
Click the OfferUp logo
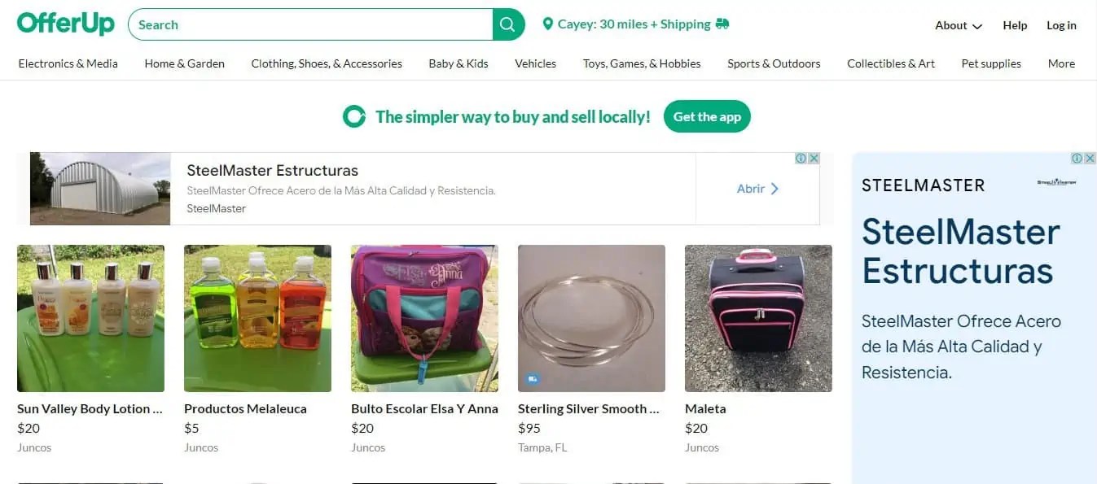tap(65, 23)
